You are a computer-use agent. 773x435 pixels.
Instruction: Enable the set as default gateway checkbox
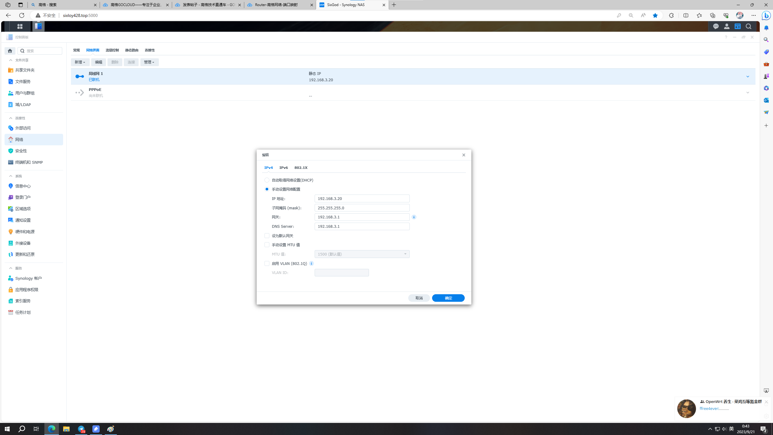(x=267, y=236)
